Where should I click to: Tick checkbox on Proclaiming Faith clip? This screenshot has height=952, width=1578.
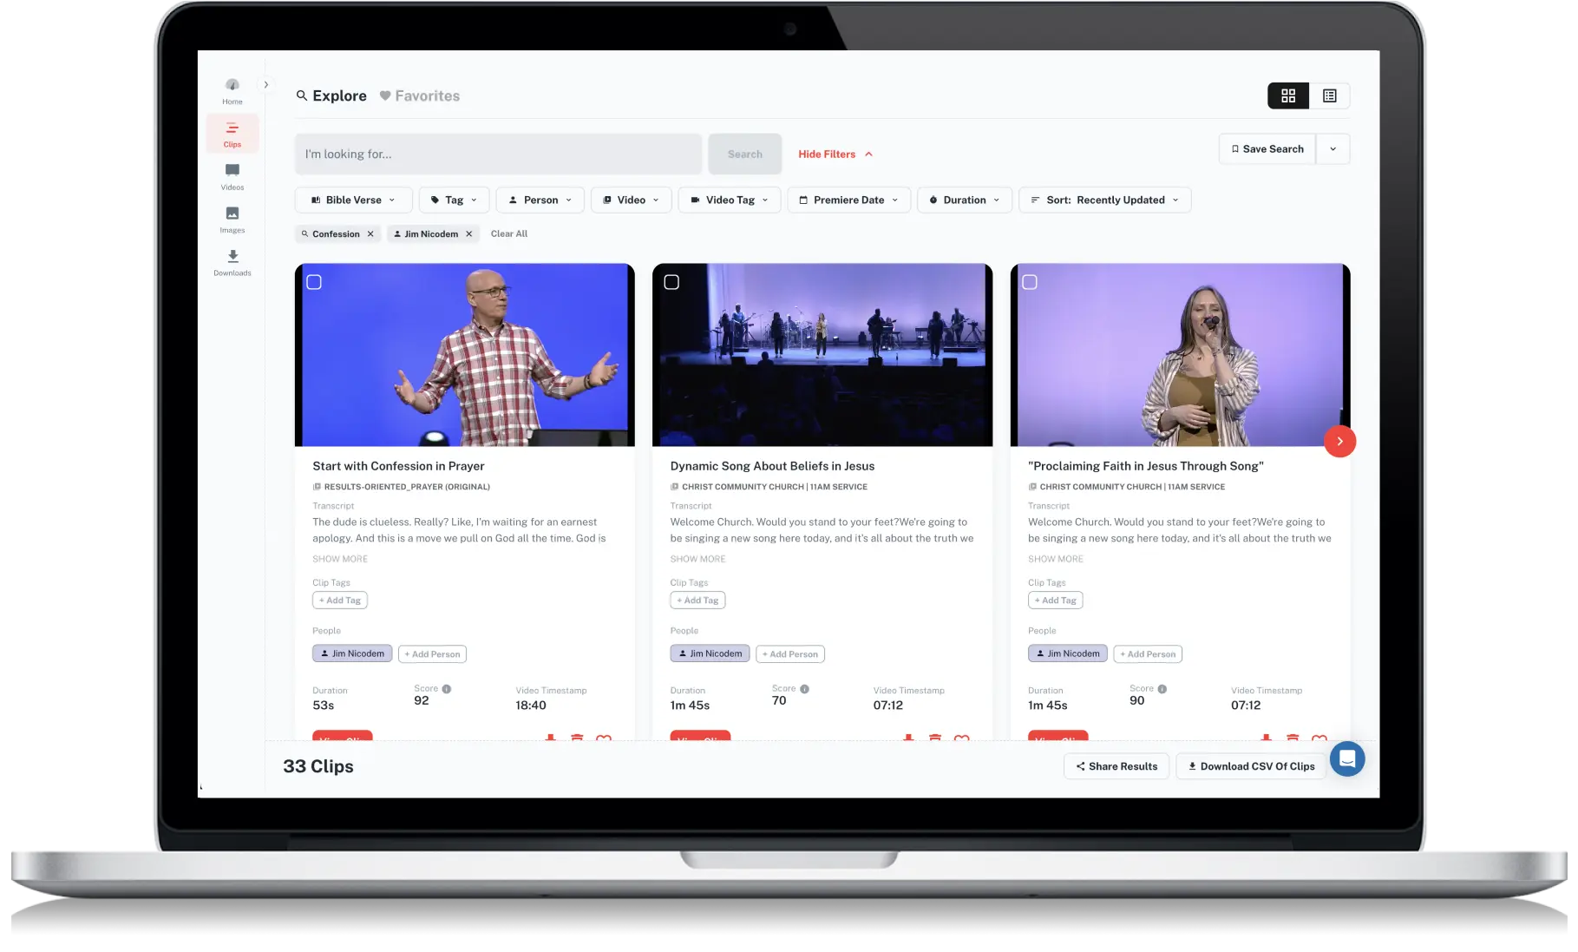pos(1030,282)
